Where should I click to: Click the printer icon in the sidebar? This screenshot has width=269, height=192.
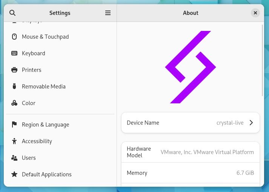pyautogui.click(x=14, y=70)
